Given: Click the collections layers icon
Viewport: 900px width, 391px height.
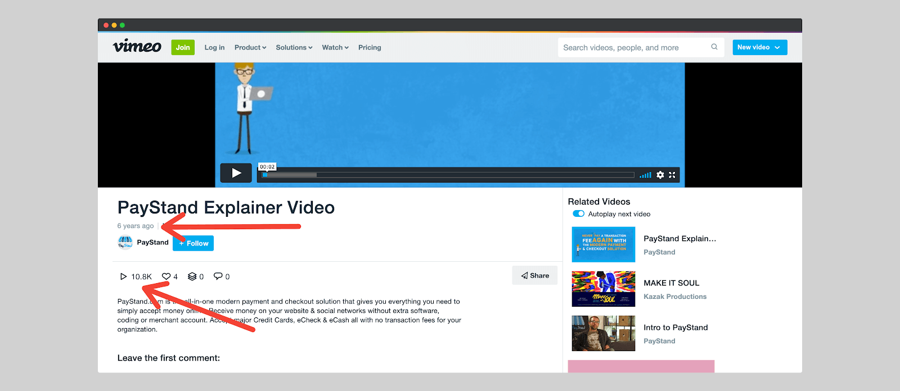Looking at the screenshot, I should tap(192, 276).
